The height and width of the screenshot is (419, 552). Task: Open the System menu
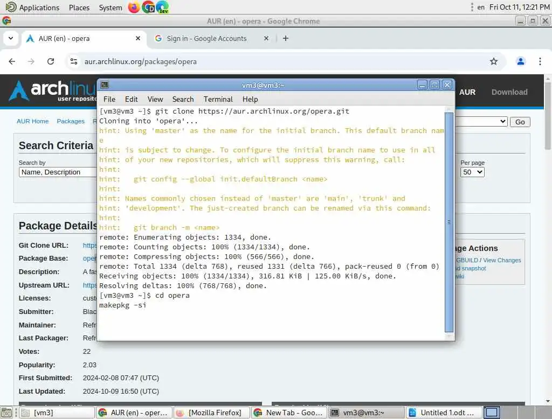pyautogui.click(x=110, y=8)
